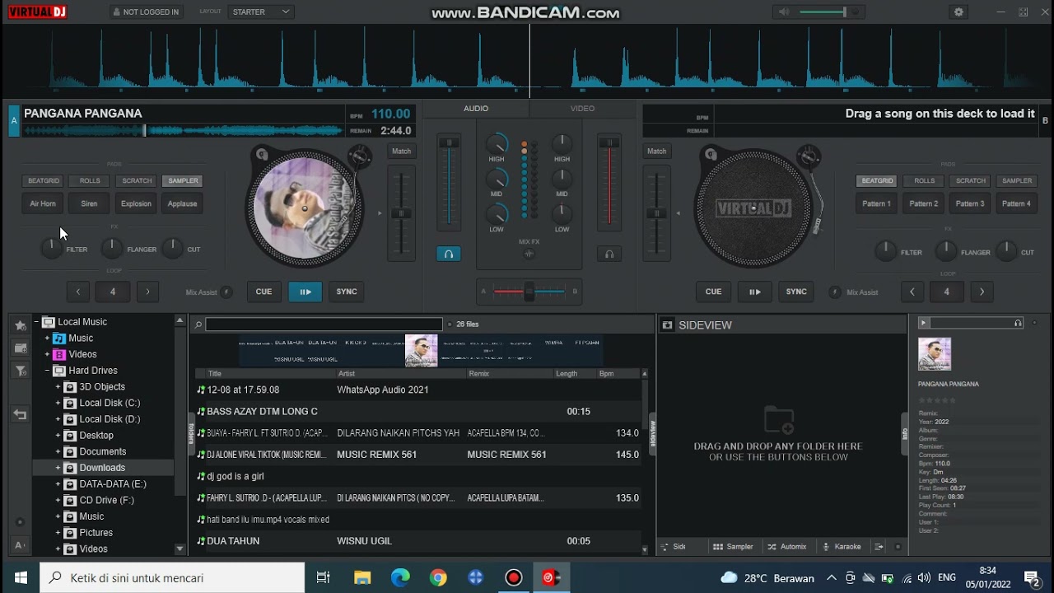Image resolution: width=1054 pixels, height=593 pixels.
Task: Open favorites star icon in browser sidebar
Action: point(21,325)
